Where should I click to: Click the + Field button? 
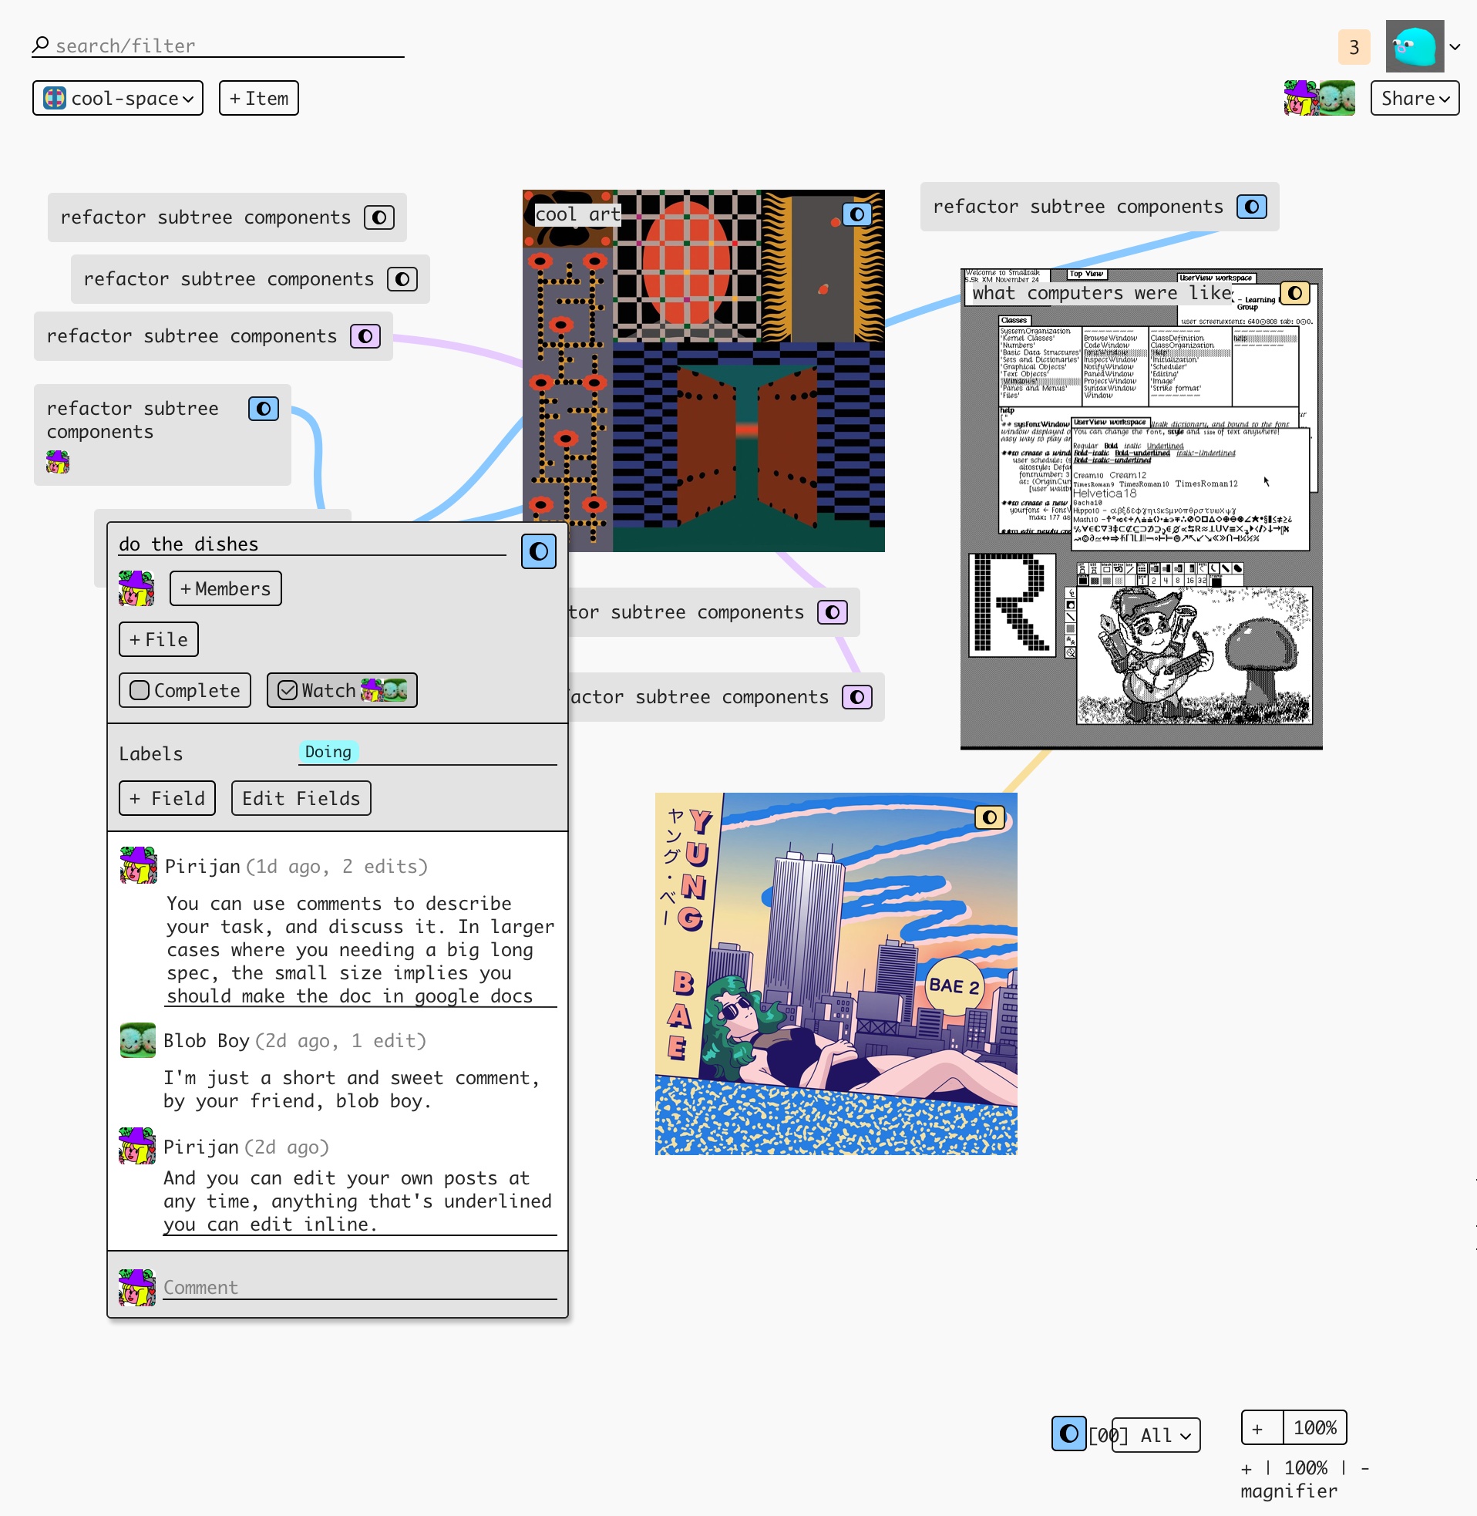click(x=167, y=798)
